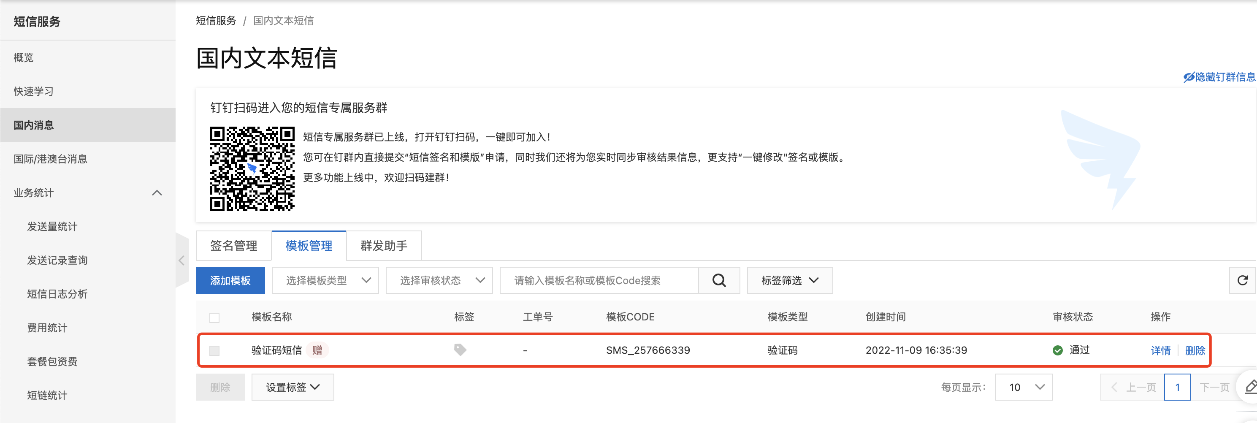Expand the 标签筛选 filter dropdown
The height and width of the screenshot is (423, 1257).
point(789,280)
